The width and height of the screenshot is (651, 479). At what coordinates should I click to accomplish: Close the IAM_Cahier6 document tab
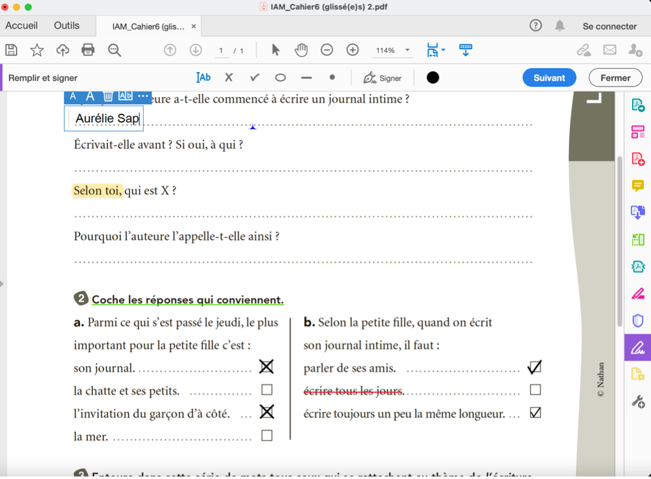(194, 26)
